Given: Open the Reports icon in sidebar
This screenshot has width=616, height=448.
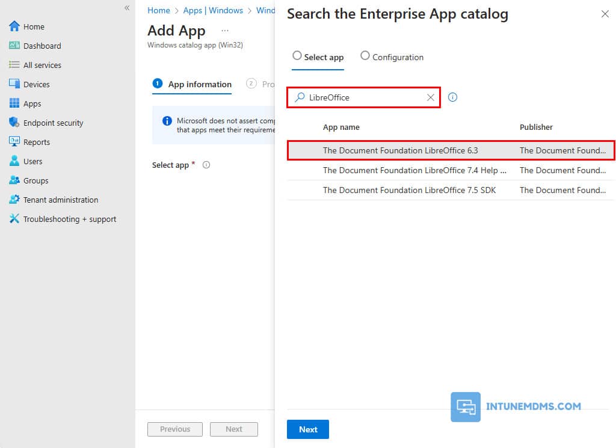Looking at the screenshot, I should tap(14, 142).
